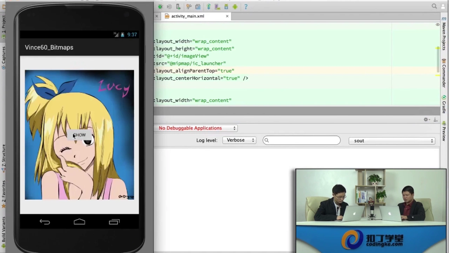Click the Help question mark icon
The image size is (449, 253).
pos(246,7)
